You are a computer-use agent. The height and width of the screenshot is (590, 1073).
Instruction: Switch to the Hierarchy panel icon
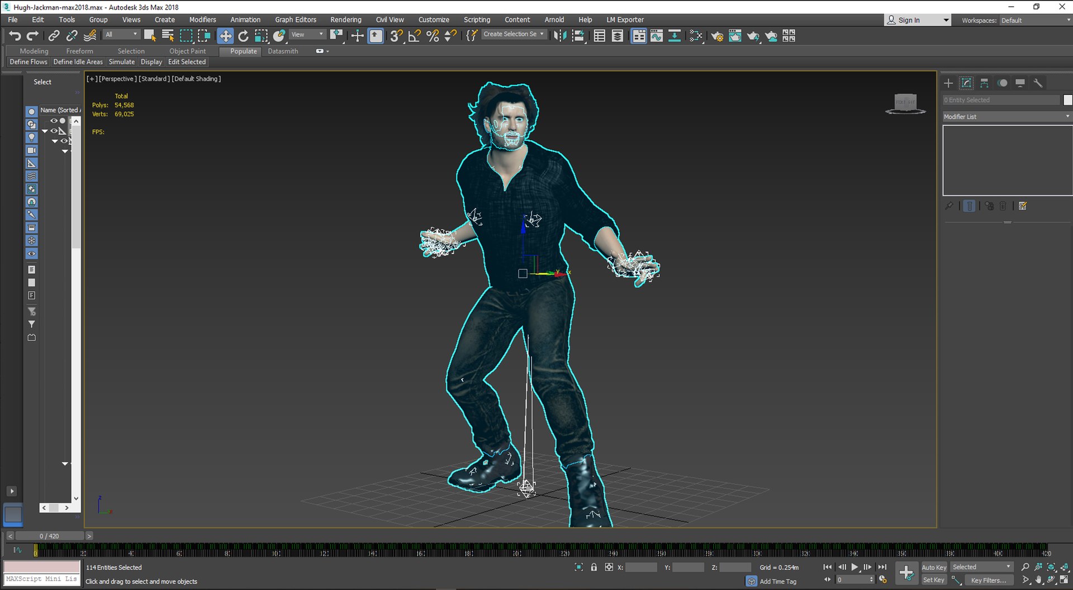click(x=984, y=83)
